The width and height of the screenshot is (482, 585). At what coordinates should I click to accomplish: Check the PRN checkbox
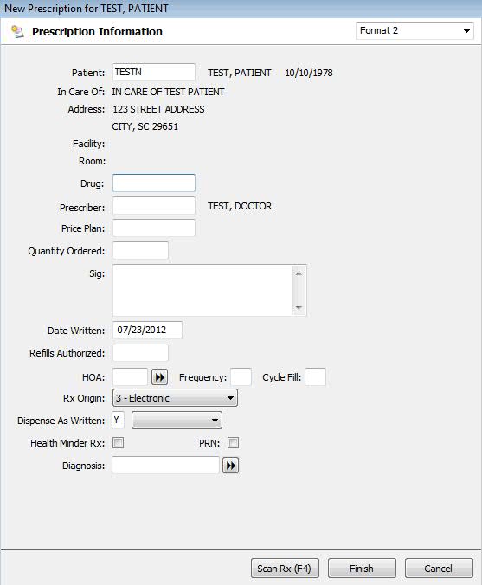tap(233, 443)
